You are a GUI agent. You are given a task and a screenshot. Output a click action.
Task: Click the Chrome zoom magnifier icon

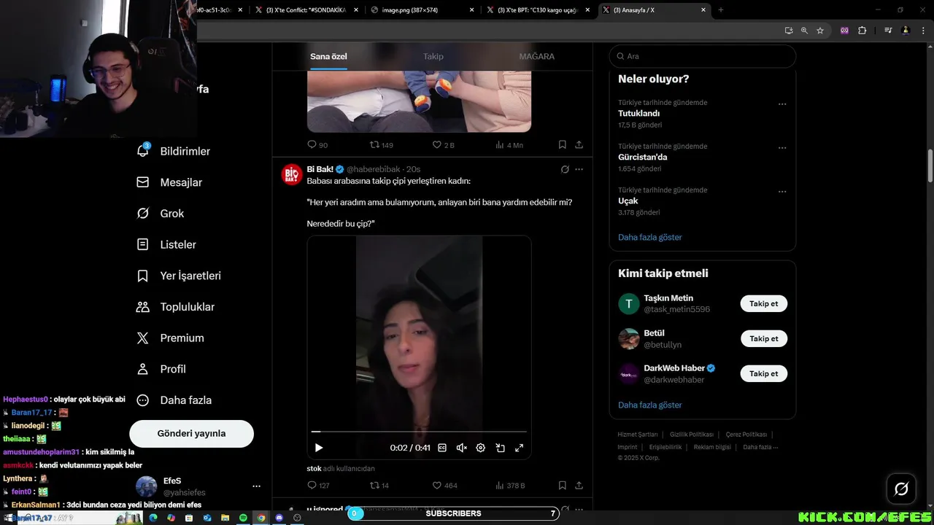click(804, 31)
